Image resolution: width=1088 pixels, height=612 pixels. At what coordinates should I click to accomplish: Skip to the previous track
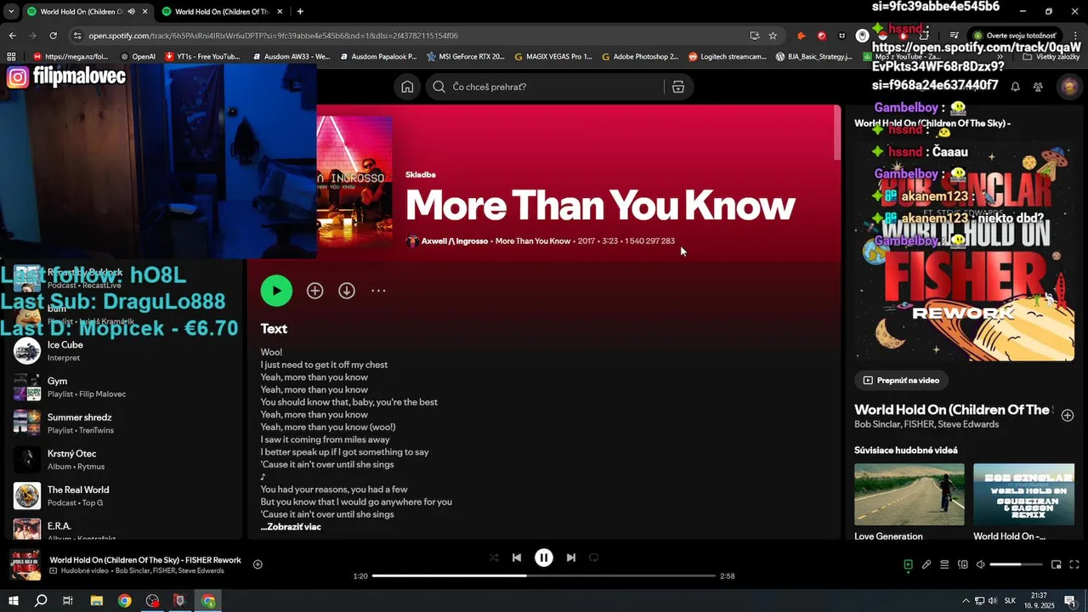coord(517,558)
